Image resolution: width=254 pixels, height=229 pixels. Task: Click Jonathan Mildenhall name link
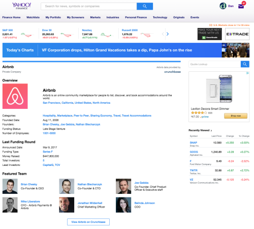click(90, 203)
